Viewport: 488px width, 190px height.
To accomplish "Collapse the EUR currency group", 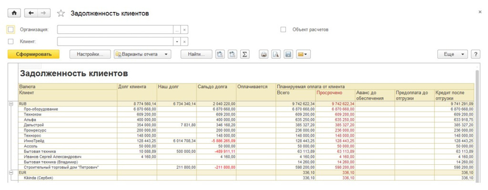I will (11, 172).
